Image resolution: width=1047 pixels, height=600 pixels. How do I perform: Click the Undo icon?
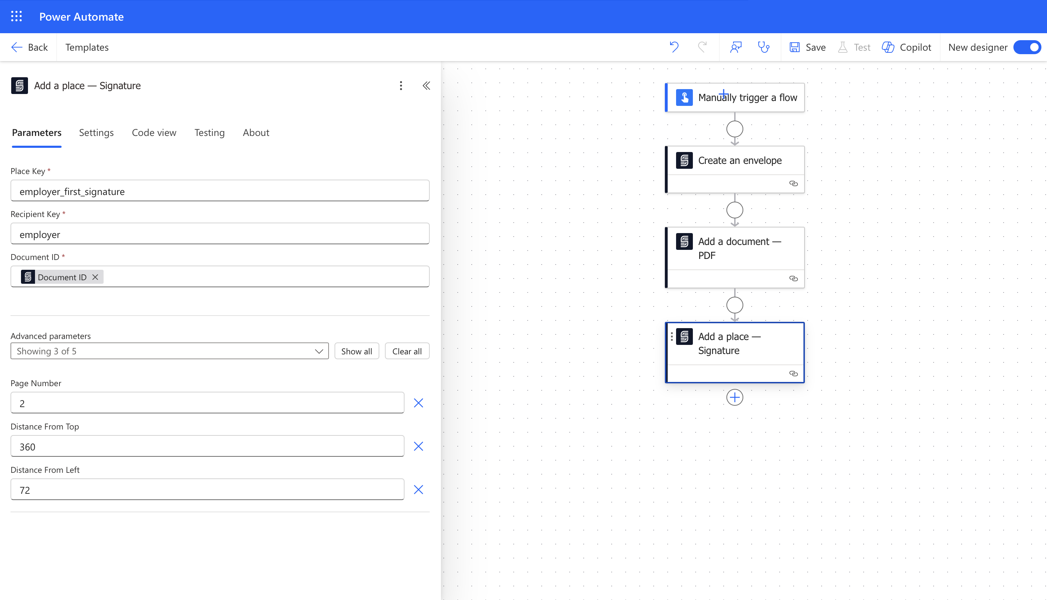click(674, 48)
